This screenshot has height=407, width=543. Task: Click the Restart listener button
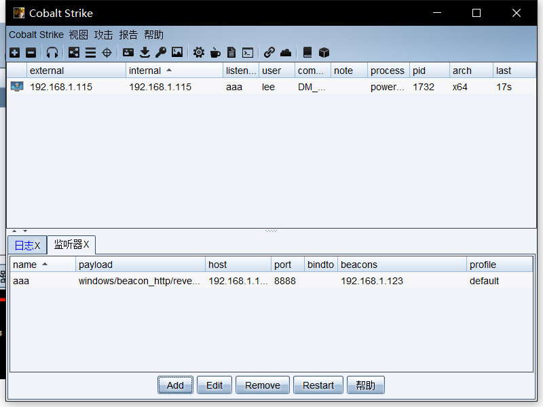318,385
